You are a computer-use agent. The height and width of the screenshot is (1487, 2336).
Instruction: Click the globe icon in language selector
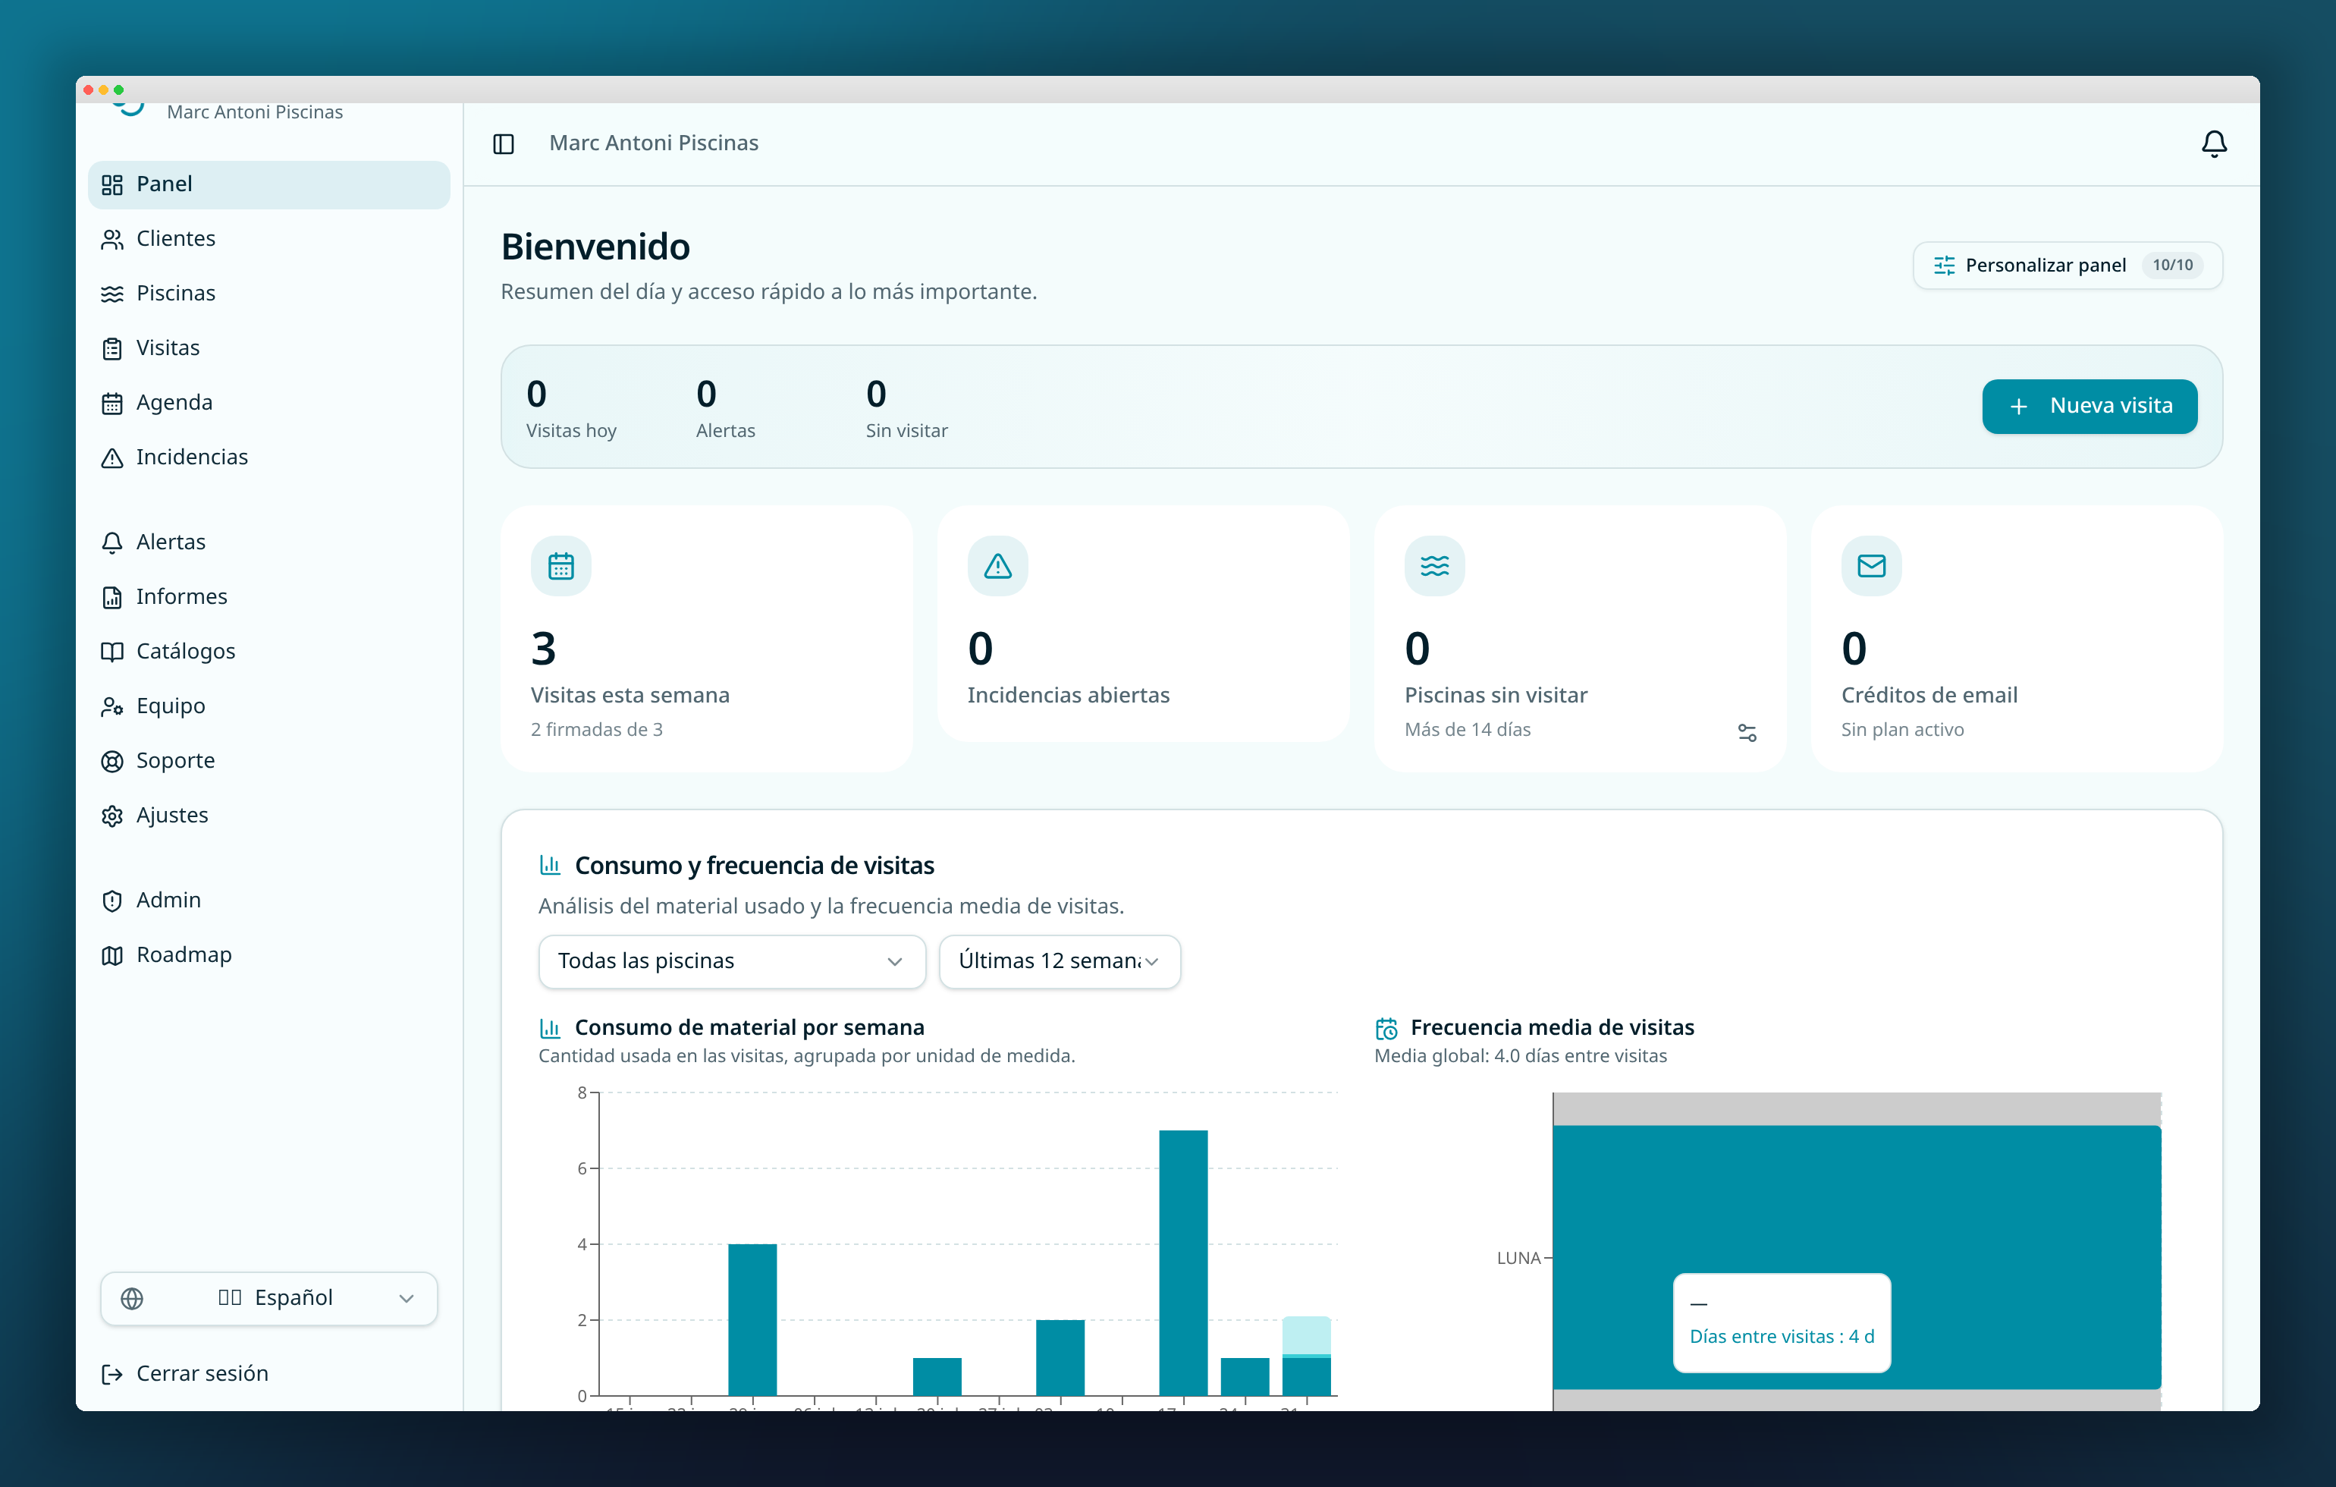click(x=132, y=1298)
